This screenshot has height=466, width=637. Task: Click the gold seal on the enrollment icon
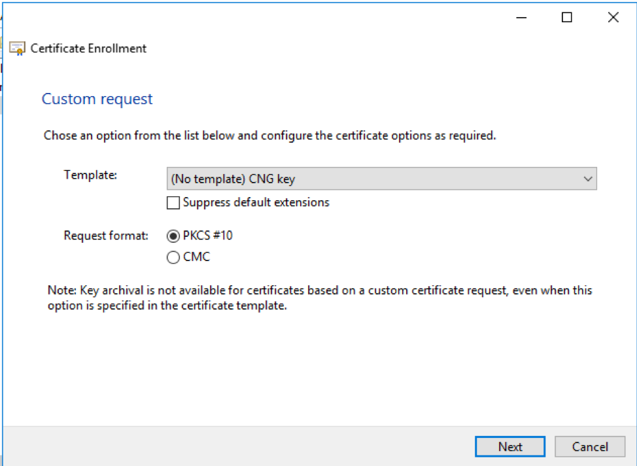click(x=20, y=51)
